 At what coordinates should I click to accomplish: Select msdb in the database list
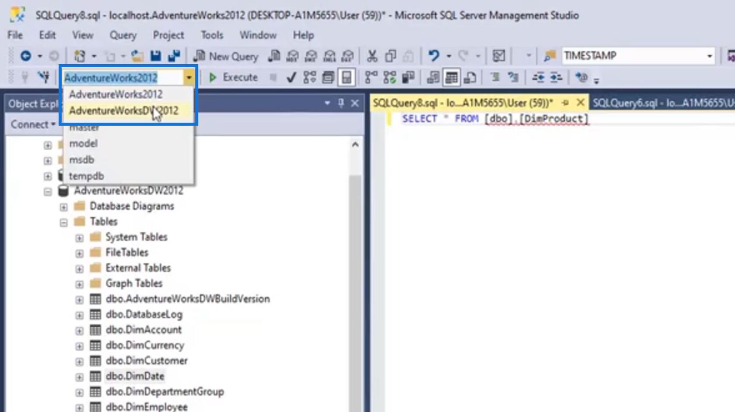pyautogui.click(x=129, y=159)
